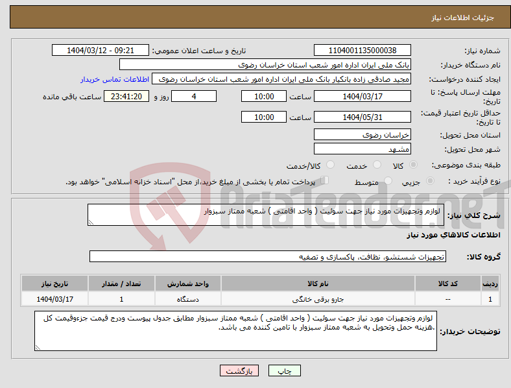This screenshot has width=511, height=388.
Task: Click announcement date field 1404/03/12 - 09:21
Action: [x=101, y=50]
